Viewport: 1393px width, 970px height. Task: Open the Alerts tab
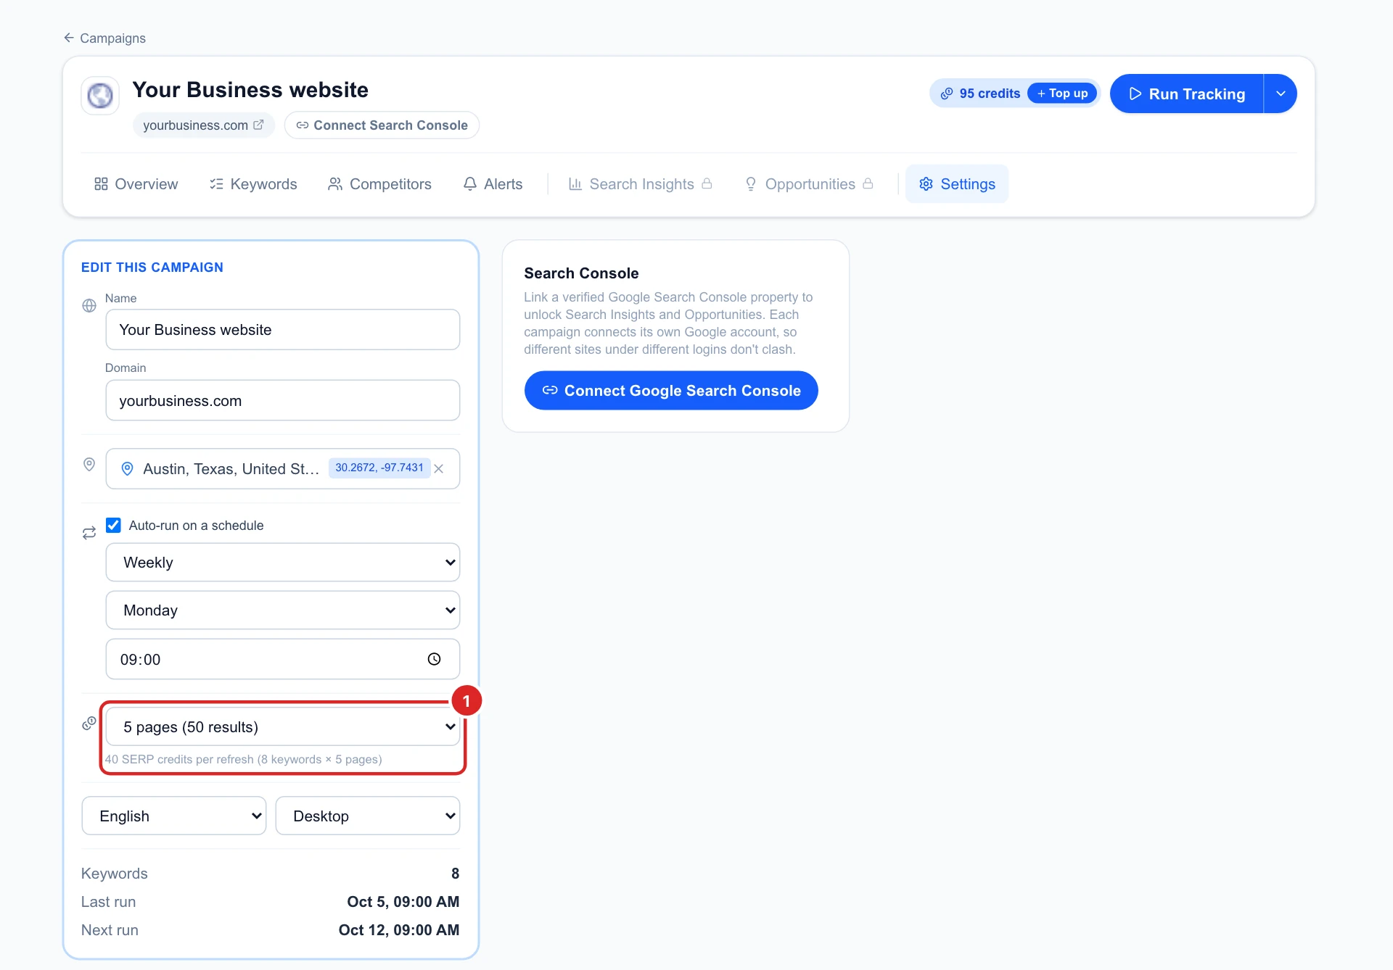pos(493,184)
